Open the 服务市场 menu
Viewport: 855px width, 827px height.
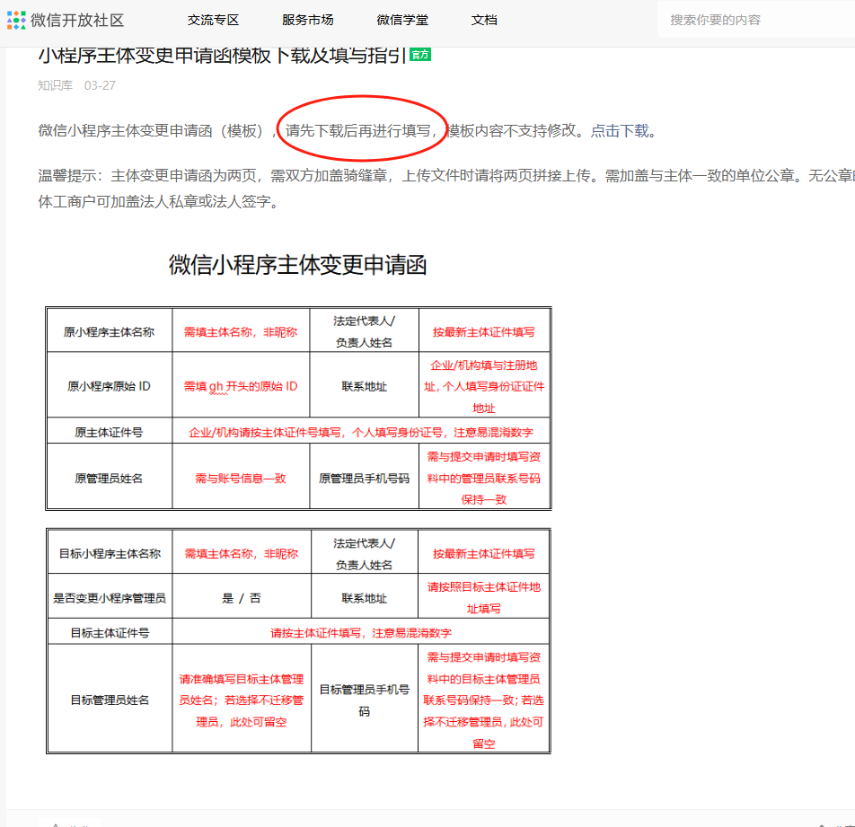(307, 20)
